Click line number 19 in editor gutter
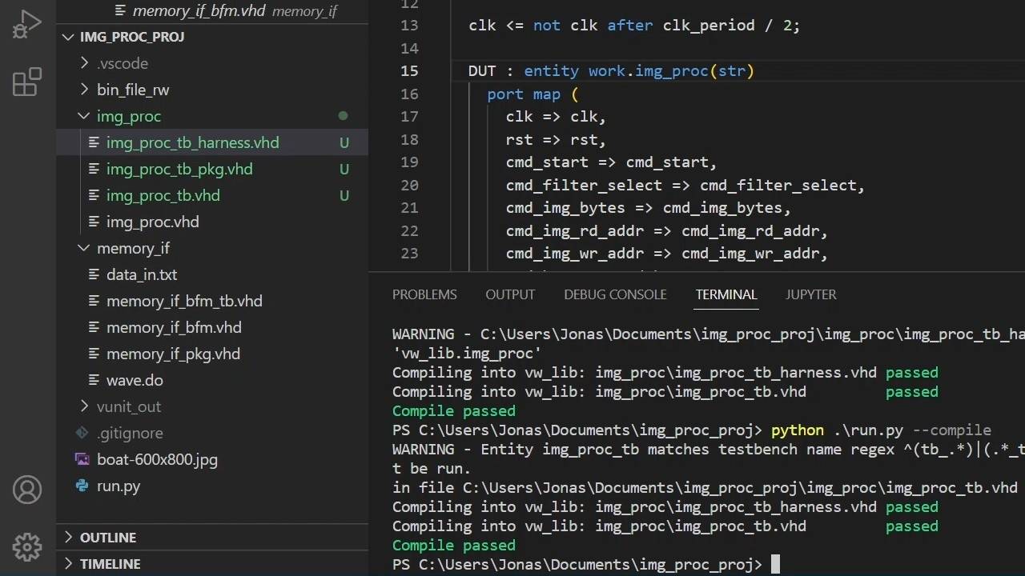Screen dimensions: 1025x576 (x=409, y=162)
